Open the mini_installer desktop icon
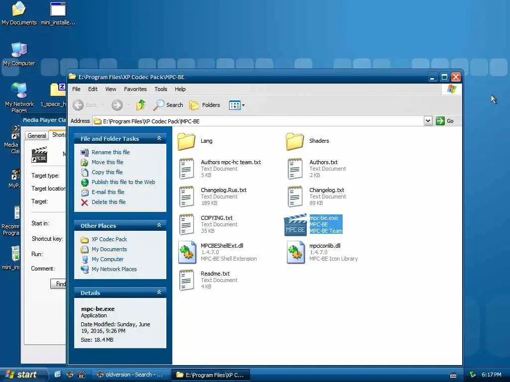The width and height of the screenshot is (510, 382). [x=58, y=13]
